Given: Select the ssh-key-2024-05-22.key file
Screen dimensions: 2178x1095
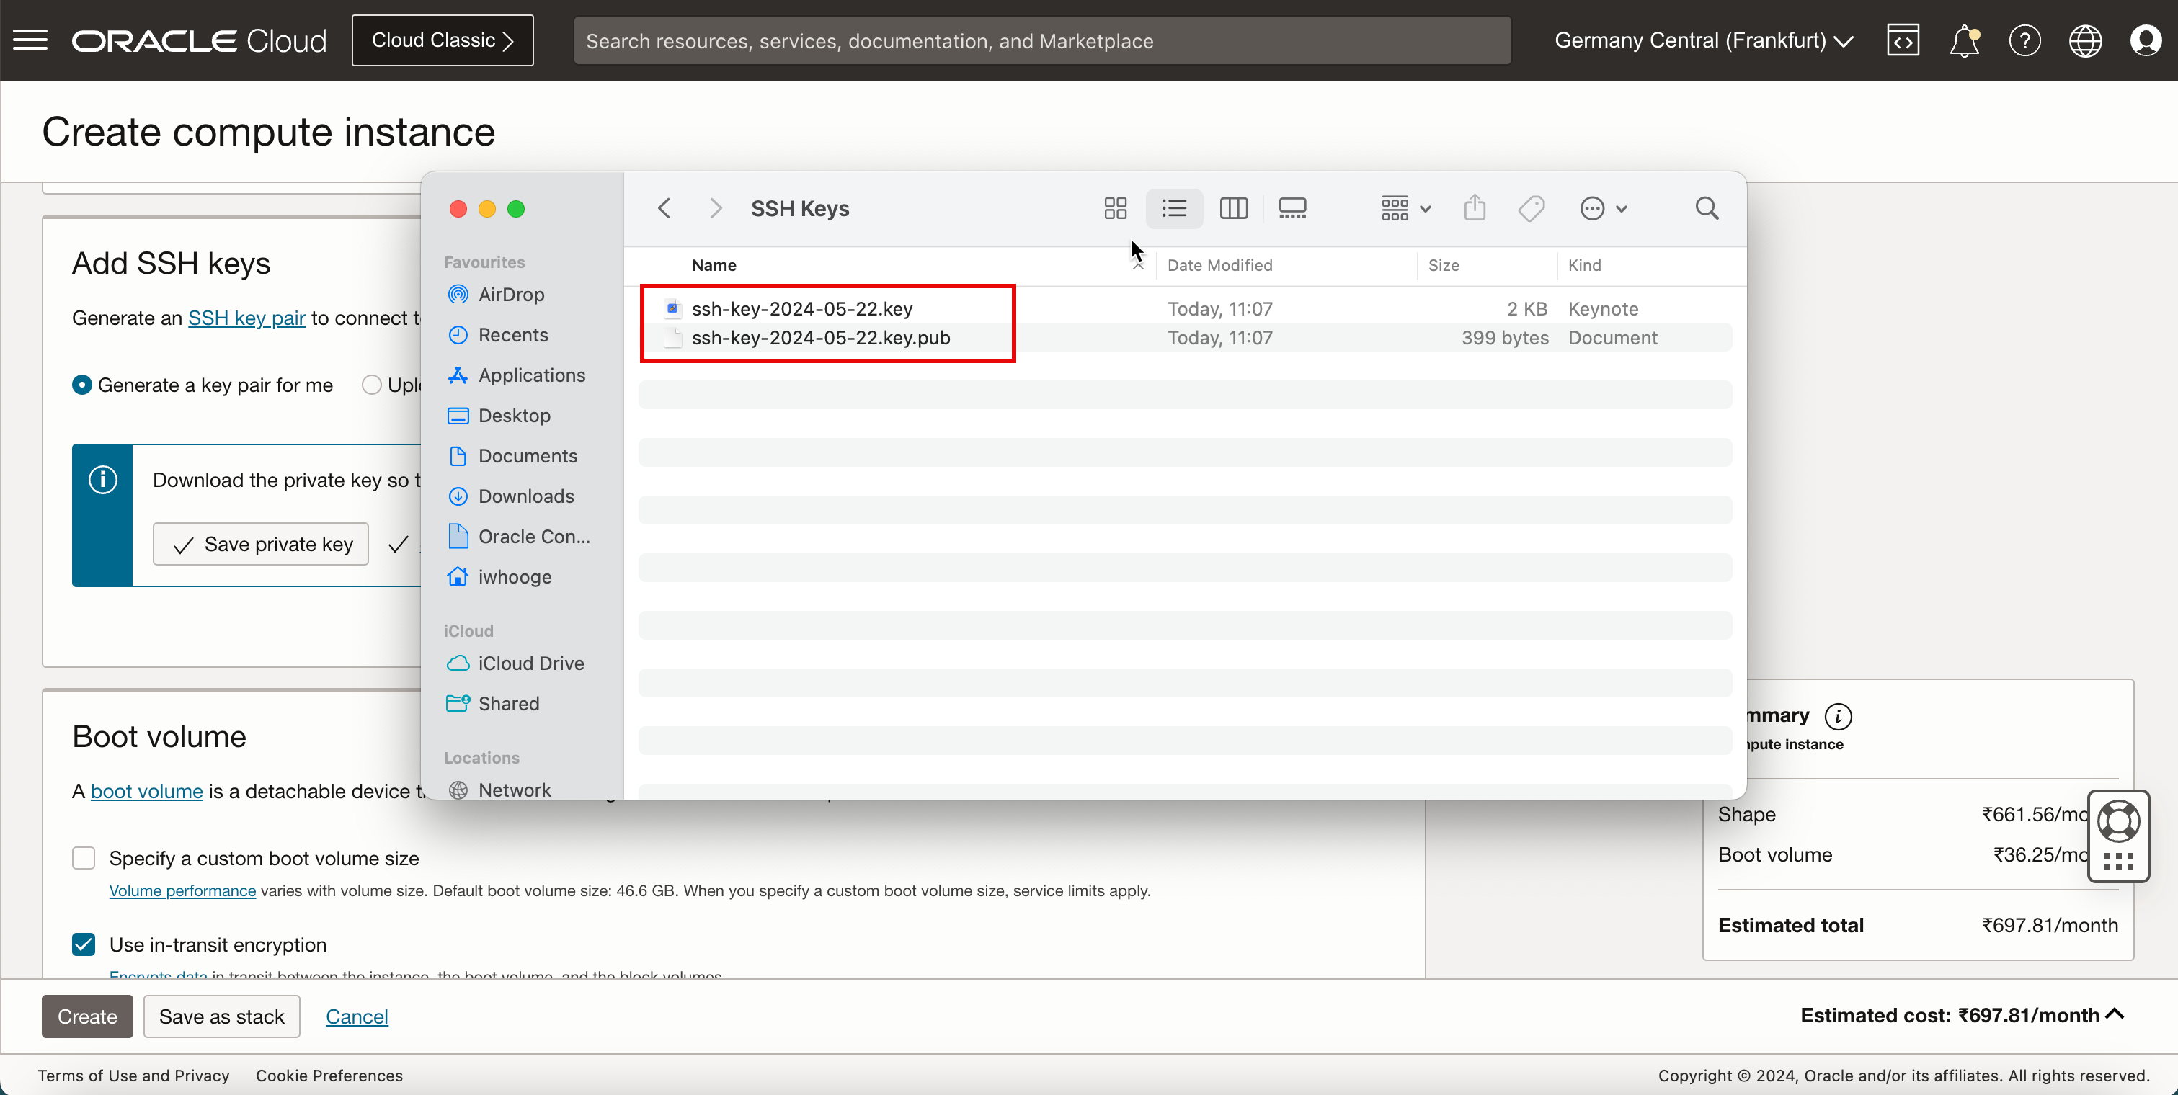Looking at the screenshot, I should point(804,308).
